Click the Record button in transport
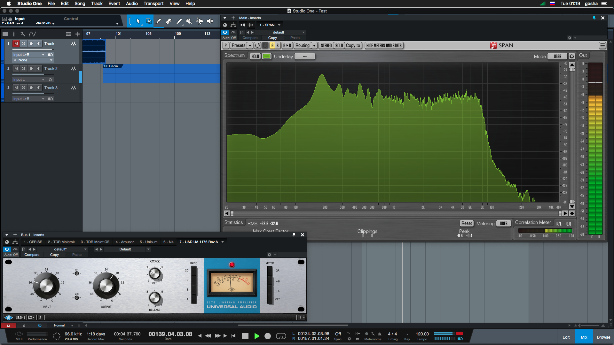 click(x=268, y=336)
